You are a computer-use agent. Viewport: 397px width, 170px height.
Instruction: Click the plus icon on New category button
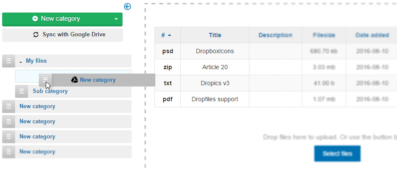pyautogui.click(x=35, y=19)
